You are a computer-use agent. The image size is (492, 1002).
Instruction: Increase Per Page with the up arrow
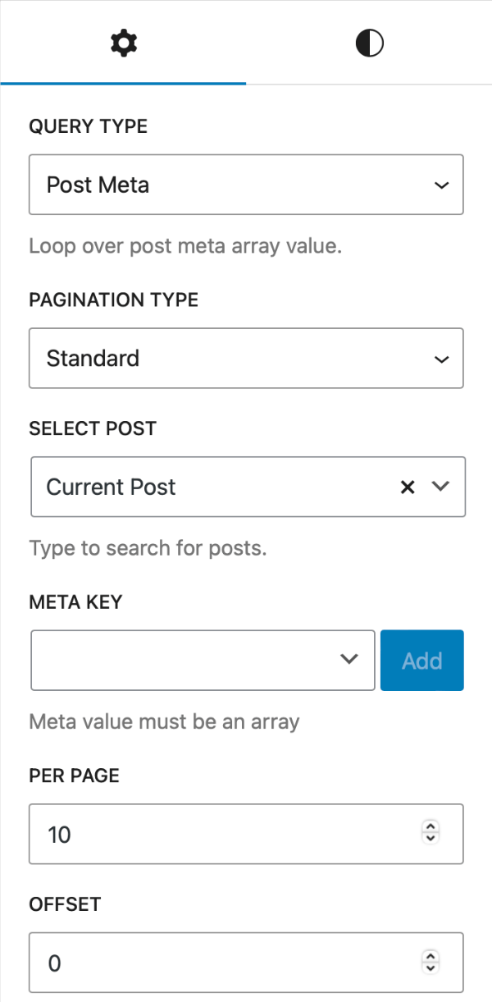(x=430, y=827)
